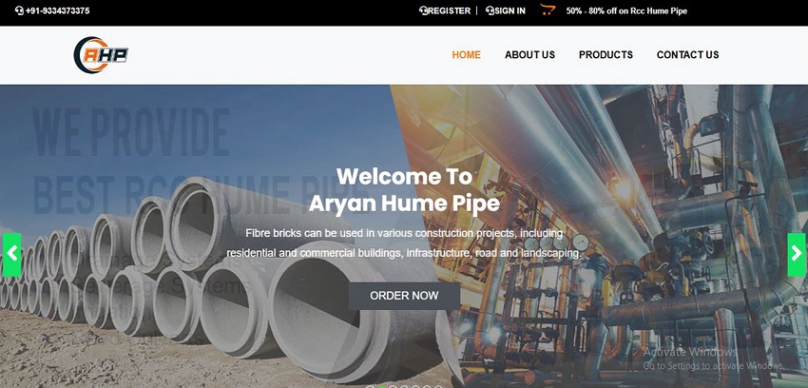Select the first carousel indicator dot
Viewport: 808px width, 388px height.
[x=370, y=386]
